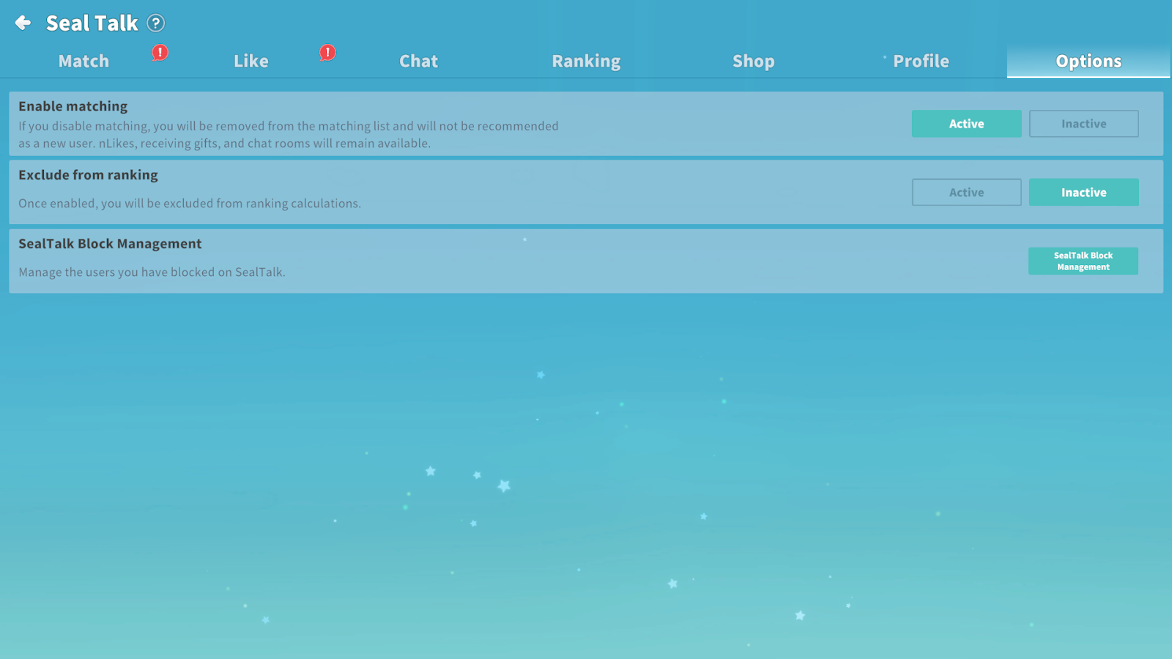The height and width of the screenshot is (659, 1172).
Task: Switch to the Profile tab
Action: pos(921,62)
